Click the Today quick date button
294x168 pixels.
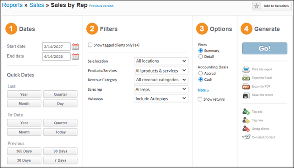point(60,132)
